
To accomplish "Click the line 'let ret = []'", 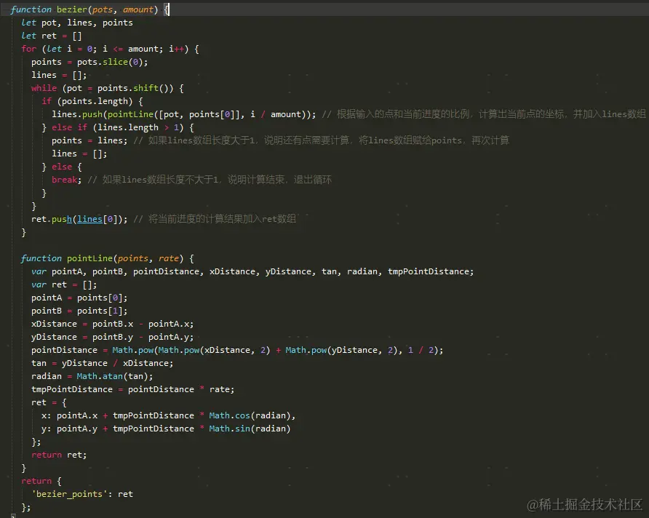I will click(x=52, y=36).
